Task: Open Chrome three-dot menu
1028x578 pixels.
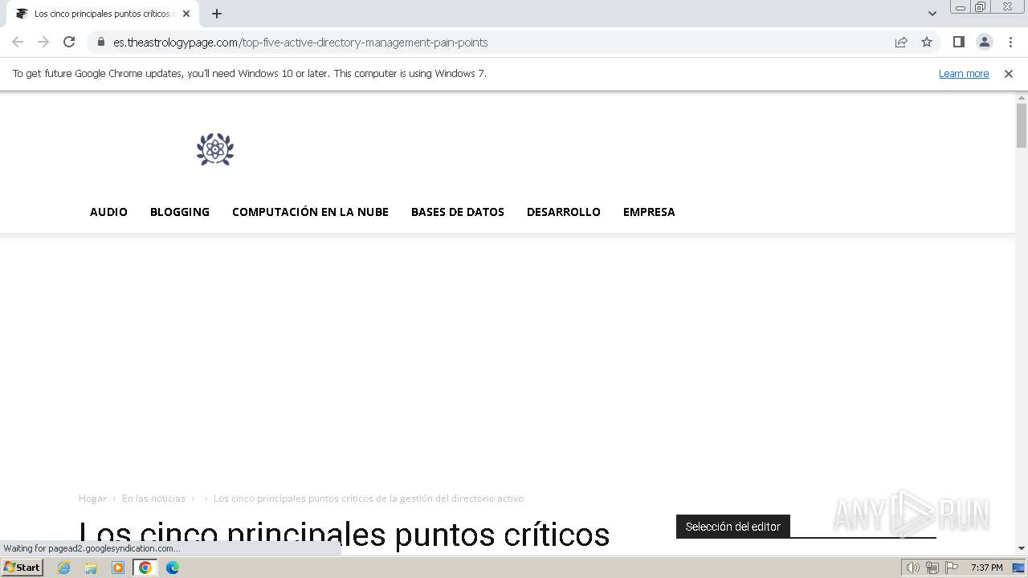Action: coord(1010,42)
